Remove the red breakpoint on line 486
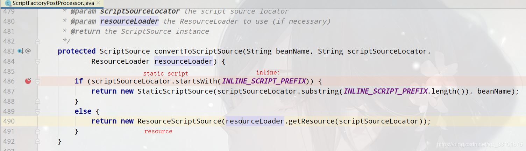The image size is (526, 151). [x=28, y=81]
